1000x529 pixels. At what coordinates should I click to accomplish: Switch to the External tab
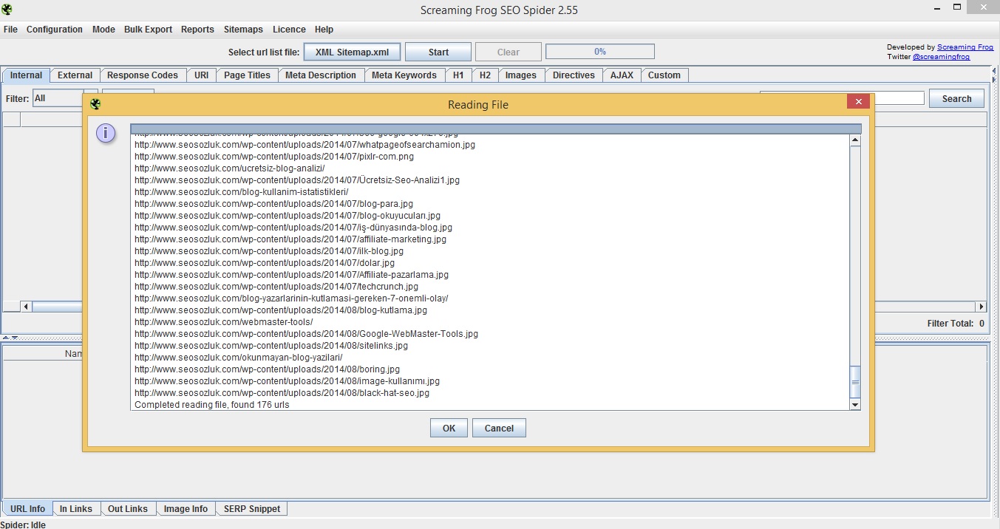pyautogui.click(x=75, y=75)
